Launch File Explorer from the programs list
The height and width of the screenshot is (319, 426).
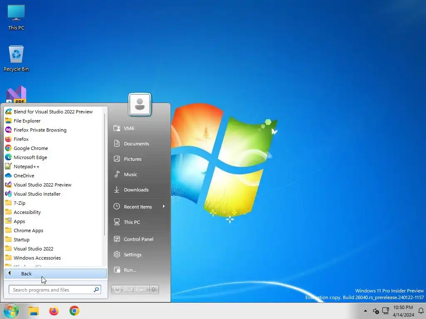[x=53, y=121]
